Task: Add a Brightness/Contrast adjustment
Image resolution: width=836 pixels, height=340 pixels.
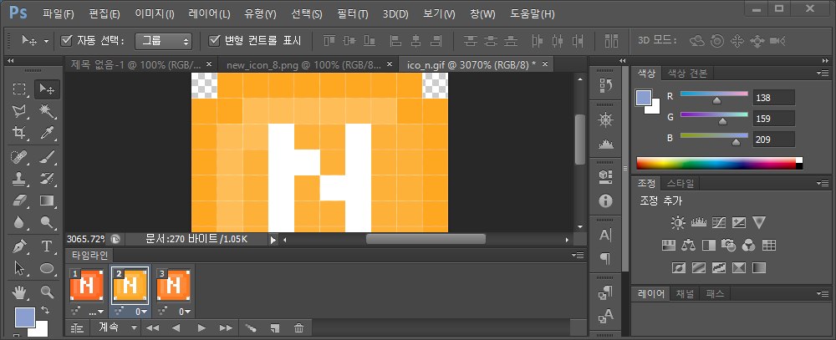Action: [x=678, y=222]
